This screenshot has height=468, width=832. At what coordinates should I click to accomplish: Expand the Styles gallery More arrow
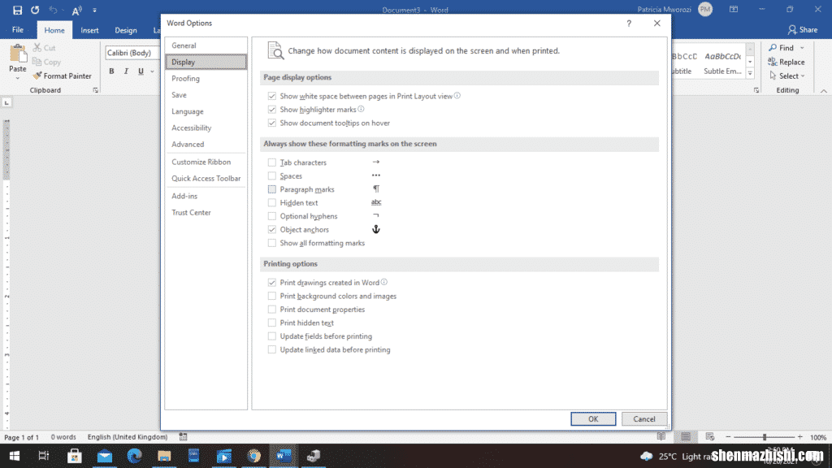tap(750, 74)
